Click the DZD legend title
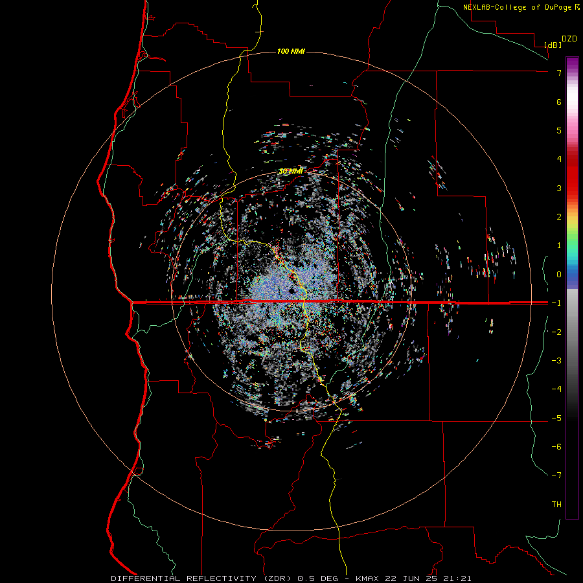The image size is (583, 583). (x=569, y=39)
